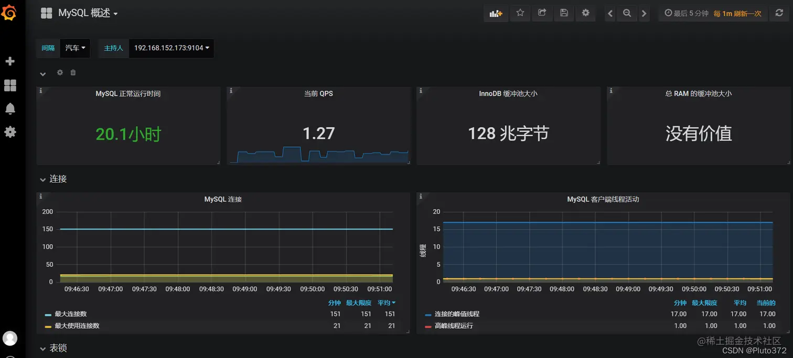Show info for 总 RAM 的缓冲池大小 panel
The width and height of the screenshot is (793, 358).
611,91
